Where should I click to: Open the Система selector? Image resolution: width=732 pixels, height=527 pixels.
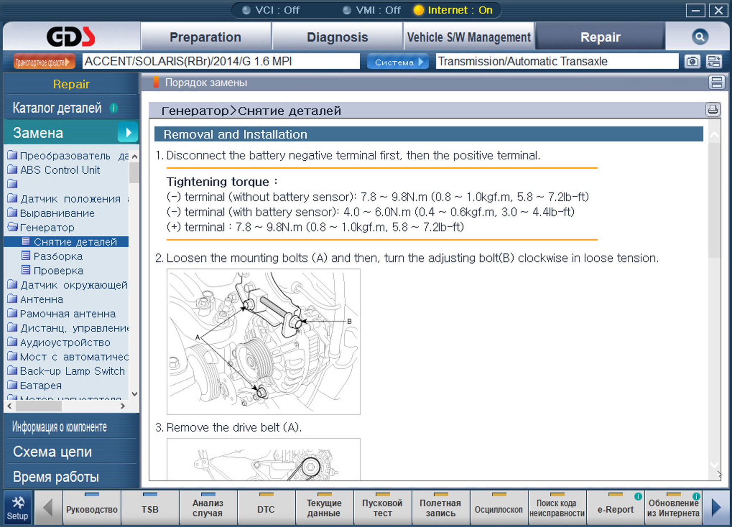(x=398, y=62)
